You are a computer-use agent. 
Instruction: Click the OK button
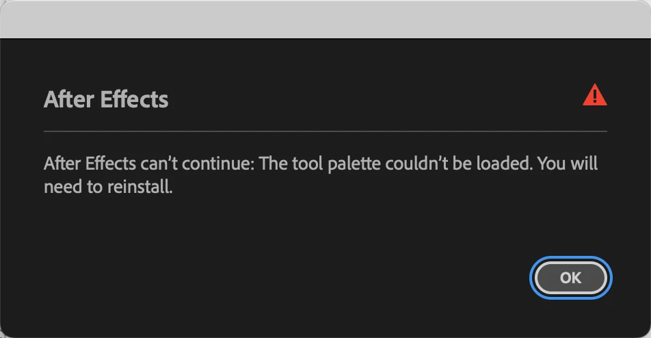coord(570,278)
